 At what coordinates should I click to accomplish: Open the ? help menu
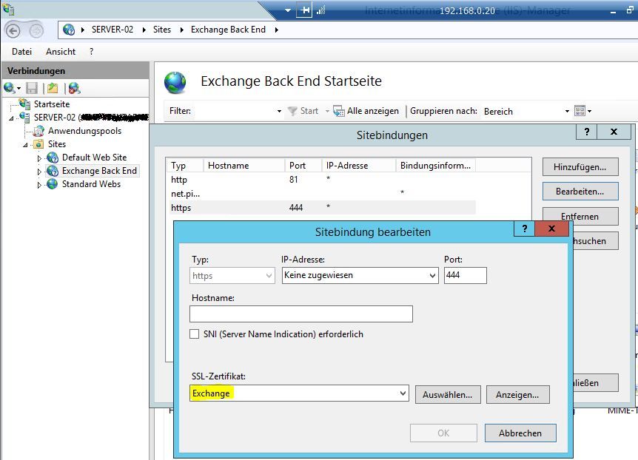[x=91, y=52]
